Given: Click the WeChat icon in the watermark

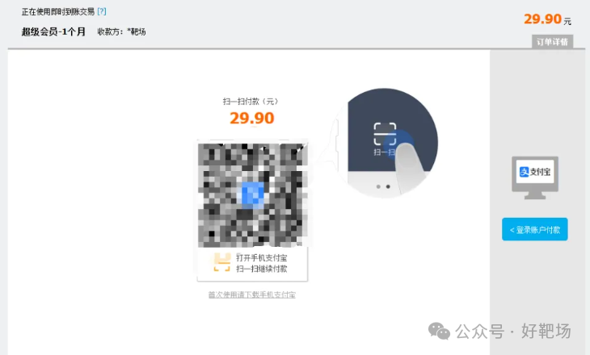Looking at the screenshot, I should [439, 331].
